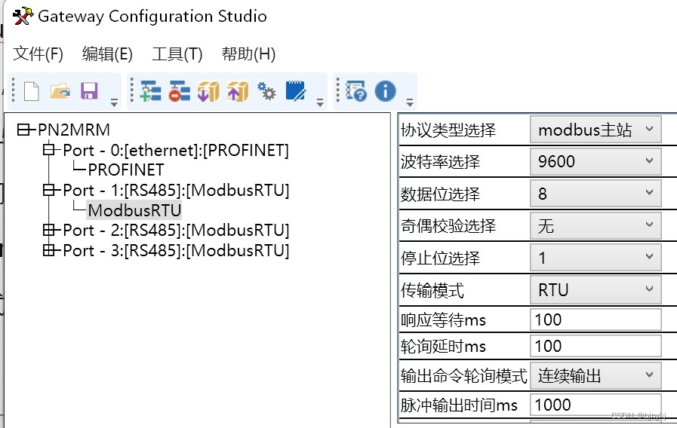Select the highlighted ModbusRTU child node
Screen dimensions: 677x428
pyautogui.click(x=134, y=210)
